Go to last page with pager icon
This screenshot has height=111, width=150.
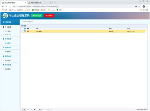point(48,110)
